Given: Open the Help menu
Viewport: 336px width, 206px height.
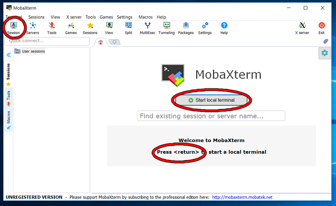Looking at the screenshot, I should pos(161,17).
